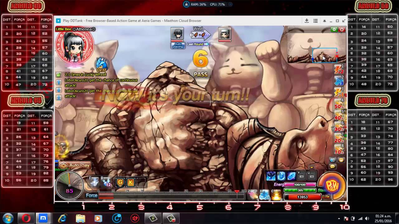The width and height of the screenshot is (399, 224).
Task: Use the X key ice crystal prop
Action: click(264, 195)
